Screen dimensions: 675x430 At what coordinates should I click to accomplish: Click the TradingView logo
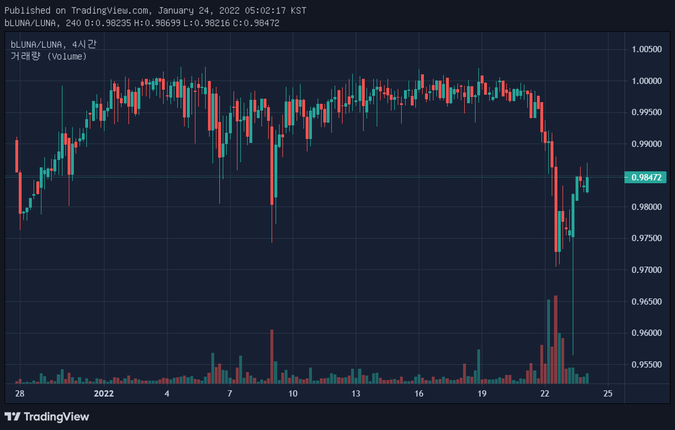(x=47, y=417)
